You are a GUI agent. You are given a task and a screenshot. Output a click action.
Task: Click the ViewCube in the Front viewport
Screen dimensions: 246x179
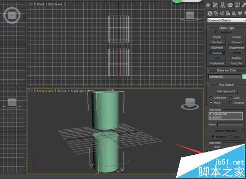click(x=190, y=16)
